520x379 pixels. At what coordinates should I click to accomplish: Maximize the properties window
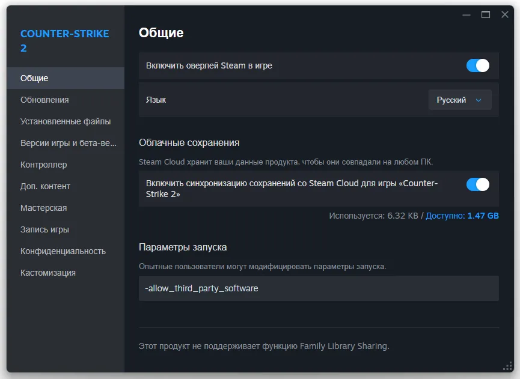[486, 14]
